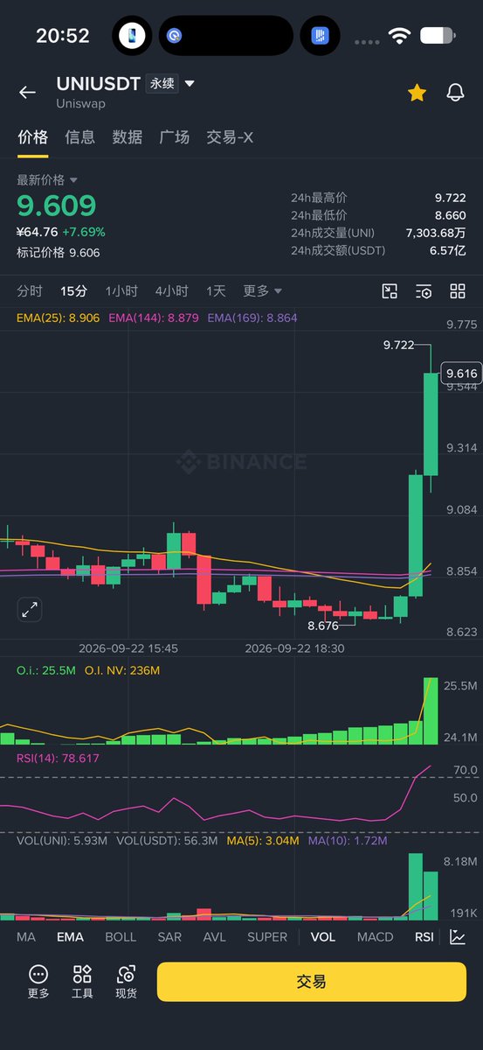Tap the 标记价格 9.606 text
This screenshot has width=483, height=1050.
tap(59, 253)
